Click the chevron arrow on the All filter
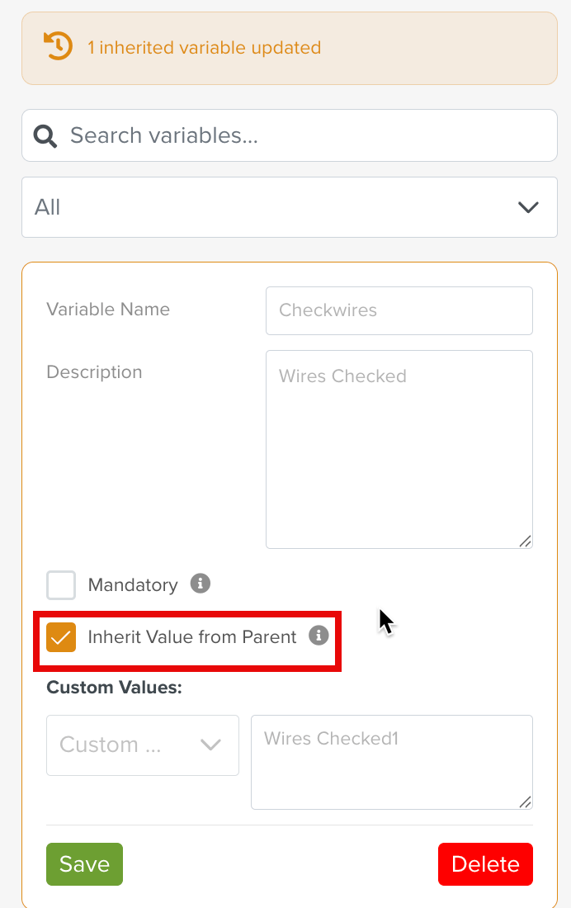This screenshot has height=908, width=571. click(x=527, y=207)
